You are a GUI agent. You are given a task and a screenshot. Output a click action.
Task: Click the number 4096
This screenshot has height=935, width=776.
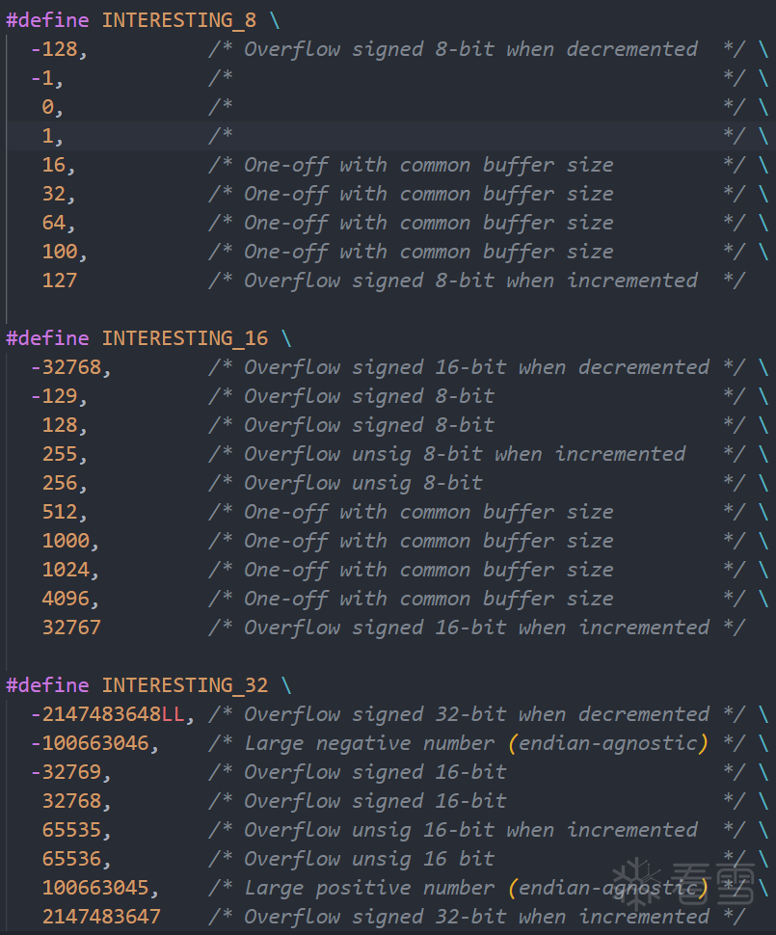(66, 599)
